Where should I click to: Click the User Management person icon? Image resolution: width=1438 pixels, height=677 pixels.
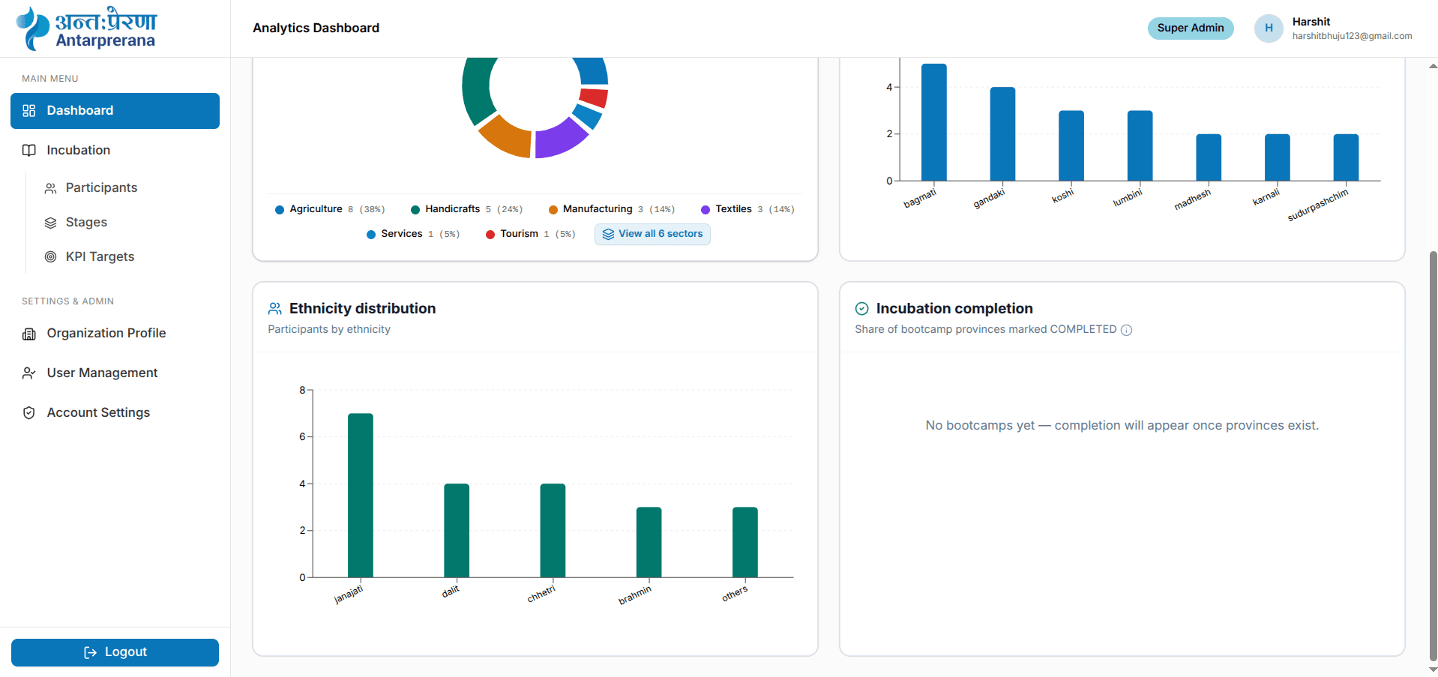pyautogui.click(x=29, y=373)
